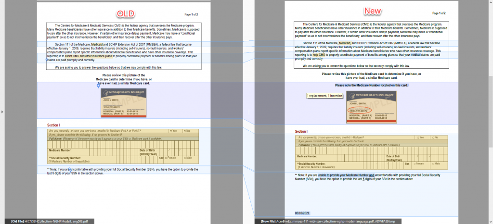This screenshot has height=224, width=493.
Task: Select inserted line 'Please note the Medicare Number'
Action: [371, 86]
